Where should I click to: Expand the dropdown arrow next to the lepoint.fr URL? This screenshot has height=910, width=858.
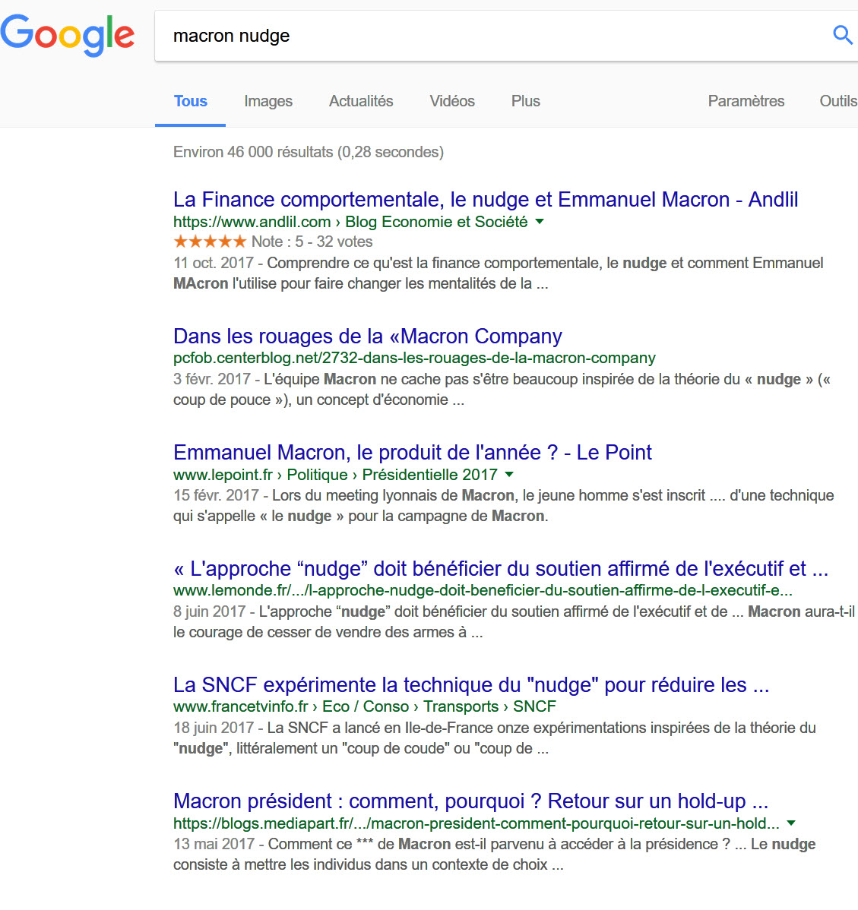(x=509, y=475)
